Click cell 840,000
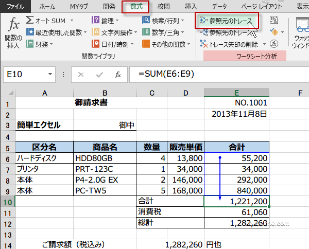309x249 pixels. pos(237,190)
